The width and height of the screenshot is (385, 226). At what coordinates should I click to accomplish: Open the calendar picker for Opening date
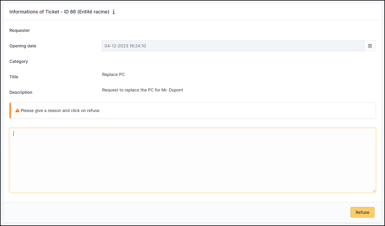[x=370, y=46]
